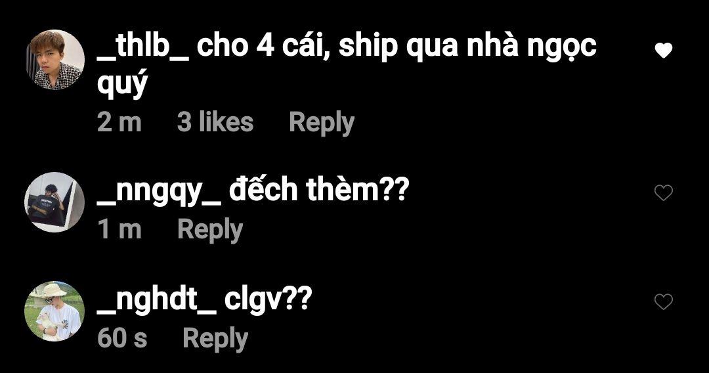Select the 'clgv??' comment text
Viewport: 709px width, 373px height.
[x=268, y=299]
